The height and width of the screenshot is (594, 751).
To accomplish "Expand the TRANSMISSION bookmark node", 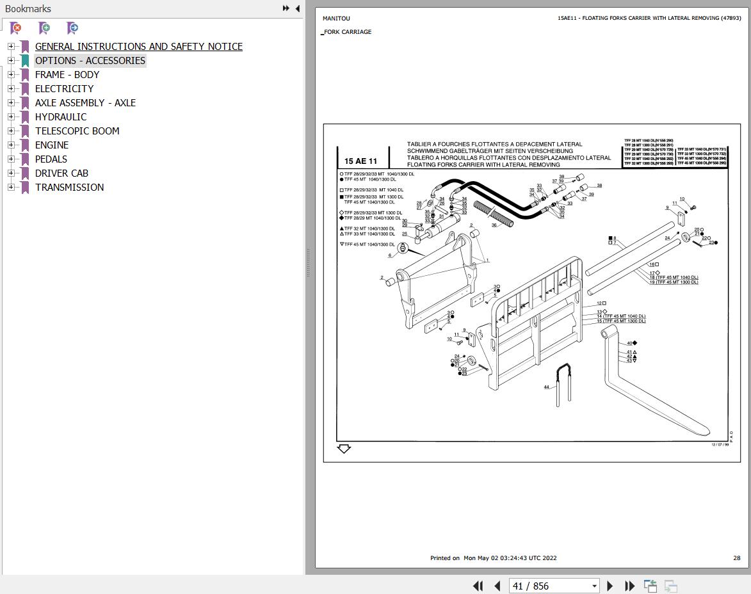I will [11, 188].
